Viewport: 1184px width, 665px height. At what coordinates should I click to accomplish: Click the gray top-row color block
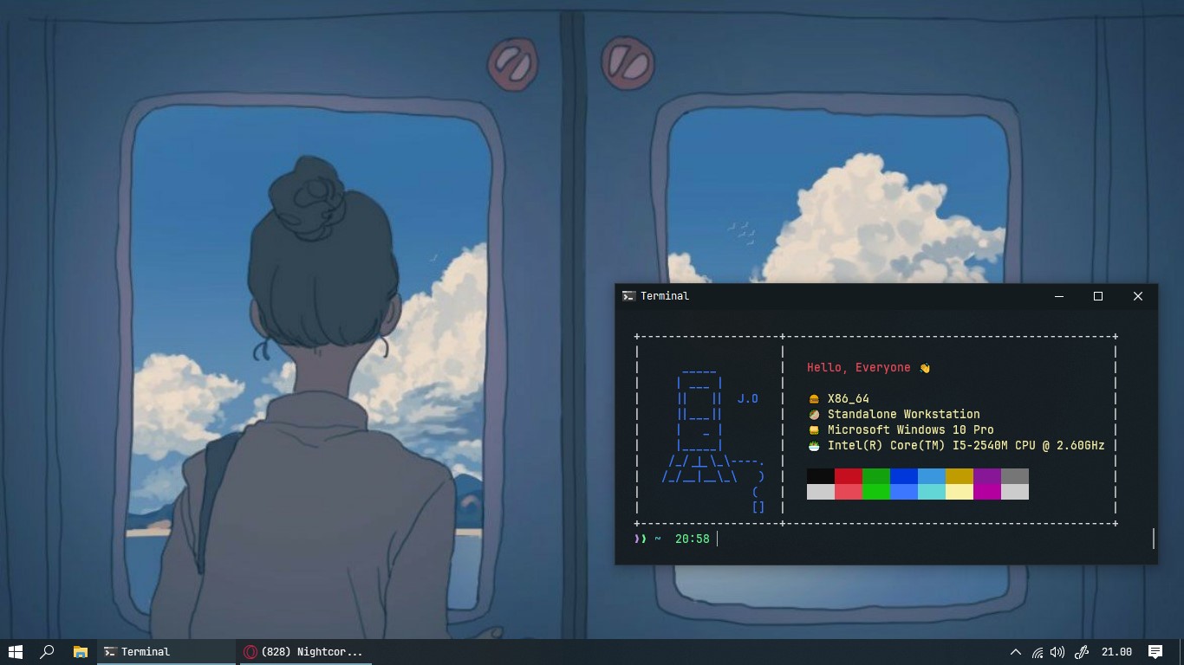[1015, 476]
